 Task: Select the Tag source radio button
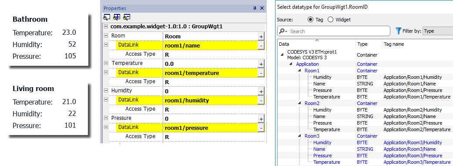point(310,20)
